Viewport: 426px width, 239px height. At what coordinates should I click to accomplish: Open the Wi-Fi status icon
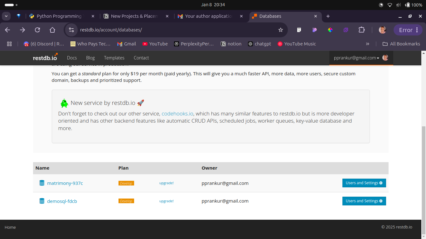(x=390, y=5)
